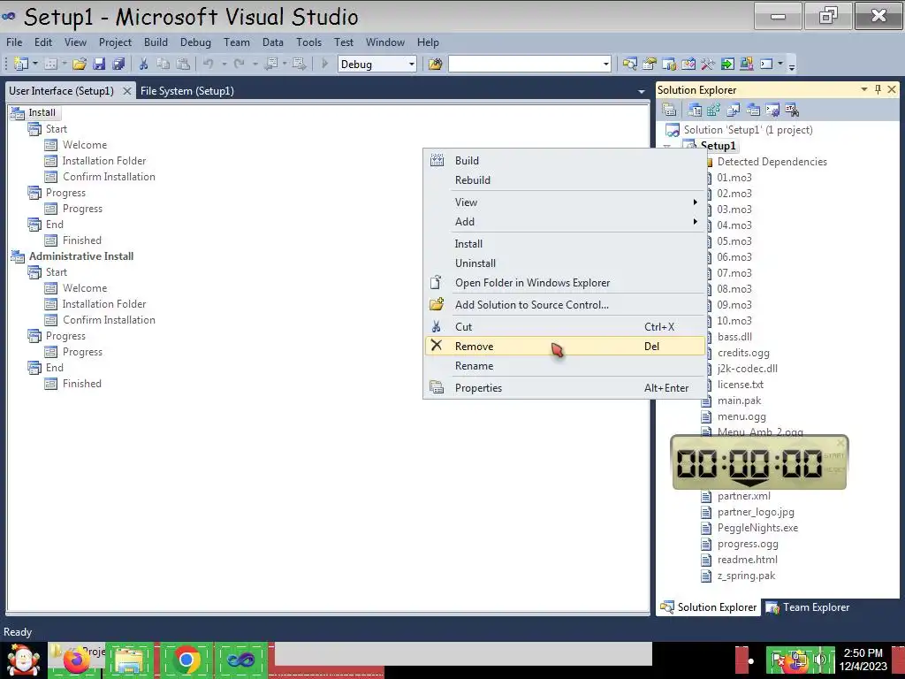Image resolution: width=905 pixels, height=679 pixels.
Task: Click the Save All toolbar icon
Action: (x=118, y=64)
